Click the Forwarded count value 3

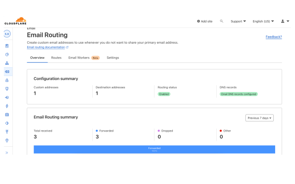point(97,137)
